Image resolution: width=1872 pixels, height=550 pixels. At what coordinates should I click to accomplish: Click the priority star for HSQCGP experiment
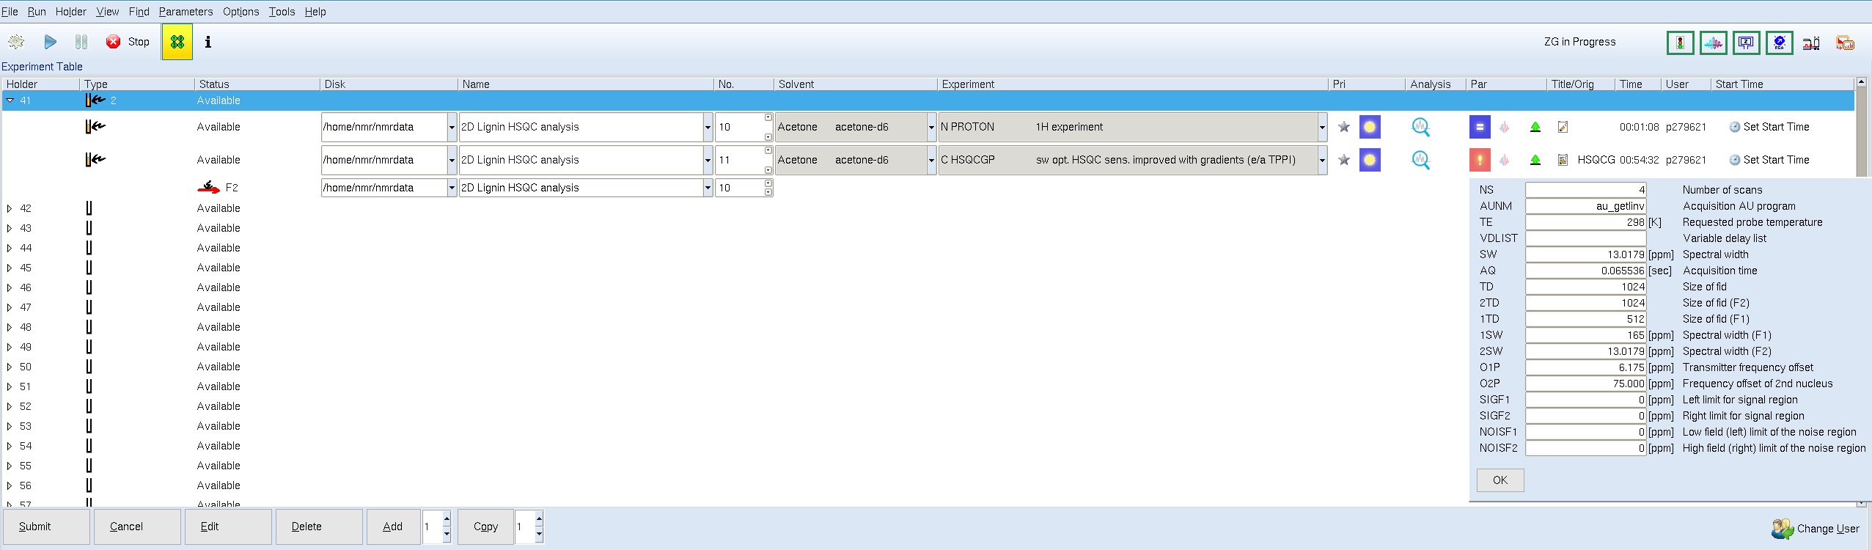coord(1344,160)
